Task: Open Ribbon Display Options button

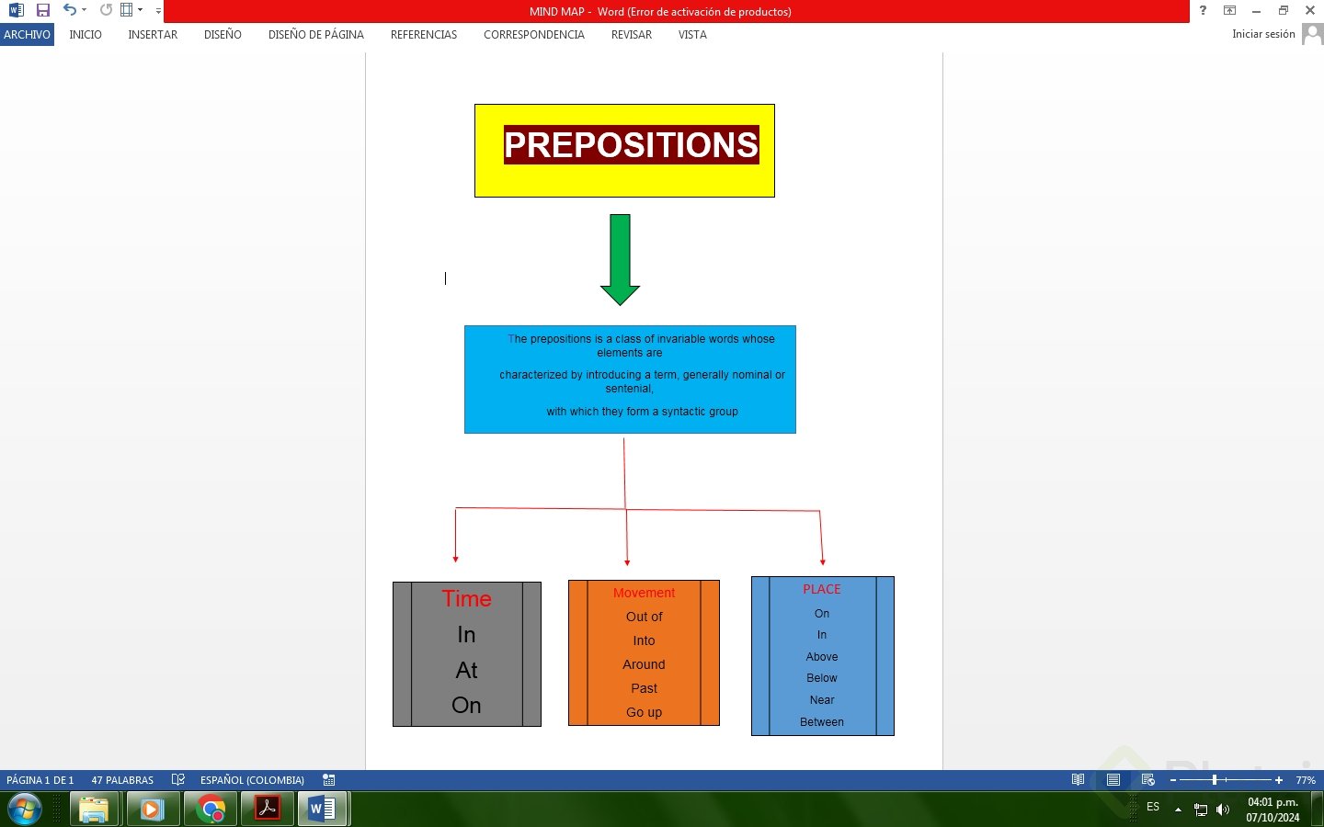Action: (1229, 10)
